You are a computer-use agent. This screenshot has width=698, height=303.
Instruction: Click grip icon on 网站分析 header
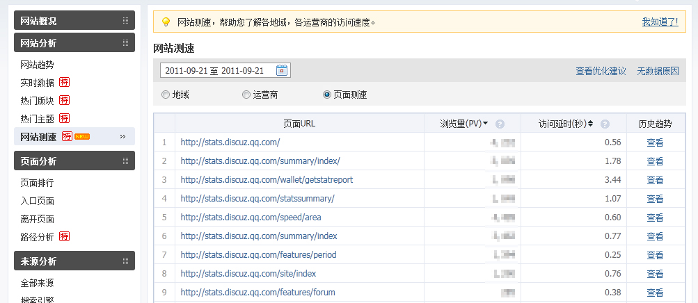tap(125, 42)
